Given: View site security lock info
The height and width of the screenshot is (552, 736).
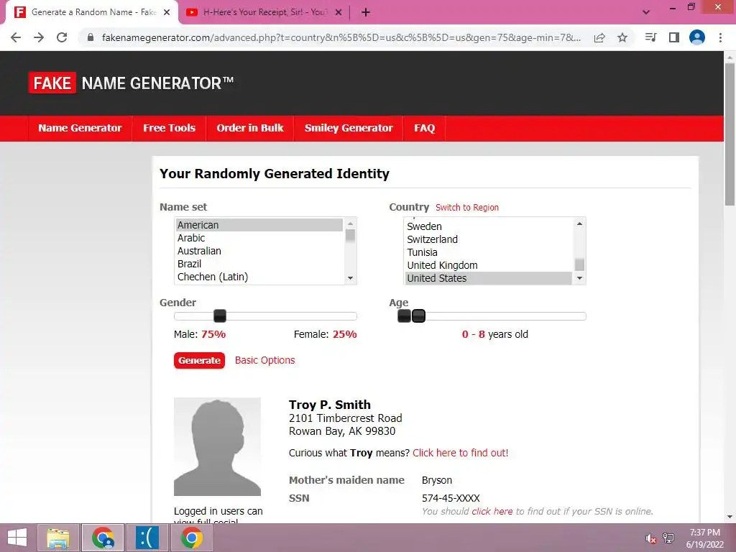Looking at the screenshot, I should coord(91,37).
